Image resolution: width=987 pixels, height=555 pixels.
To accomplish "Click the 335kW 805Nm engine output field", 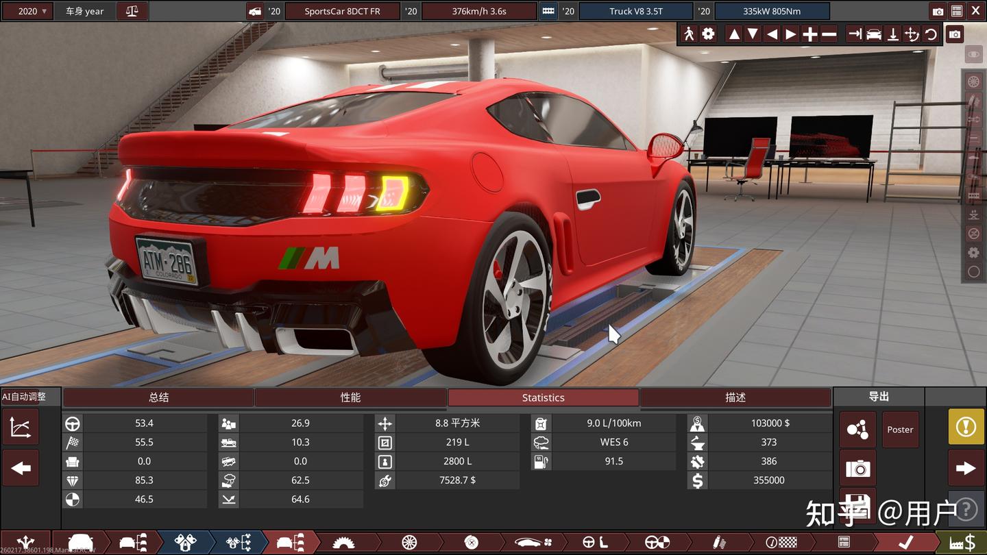I will 772,11.
